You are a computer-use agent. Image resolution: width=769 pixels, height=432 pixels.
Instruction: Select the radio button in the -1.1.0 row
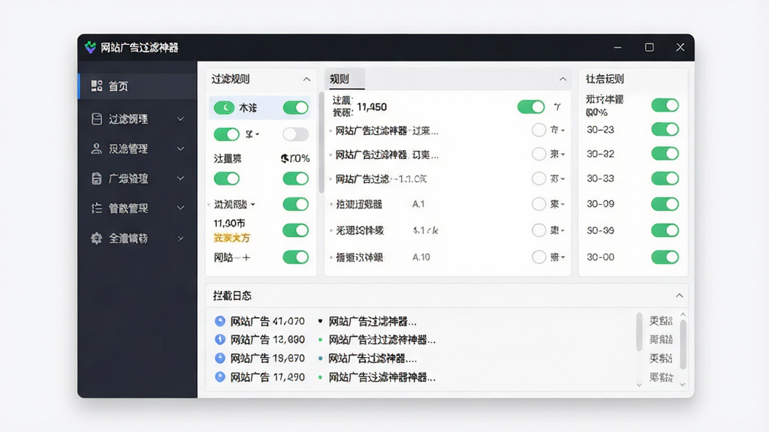tap(538, 178)
